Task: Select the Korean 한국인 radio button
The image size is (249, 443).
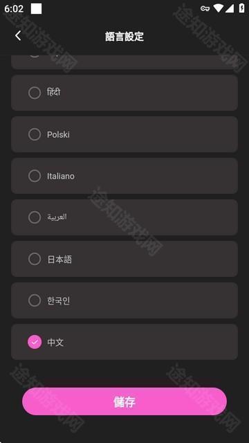Action: (x=35, y=300)
